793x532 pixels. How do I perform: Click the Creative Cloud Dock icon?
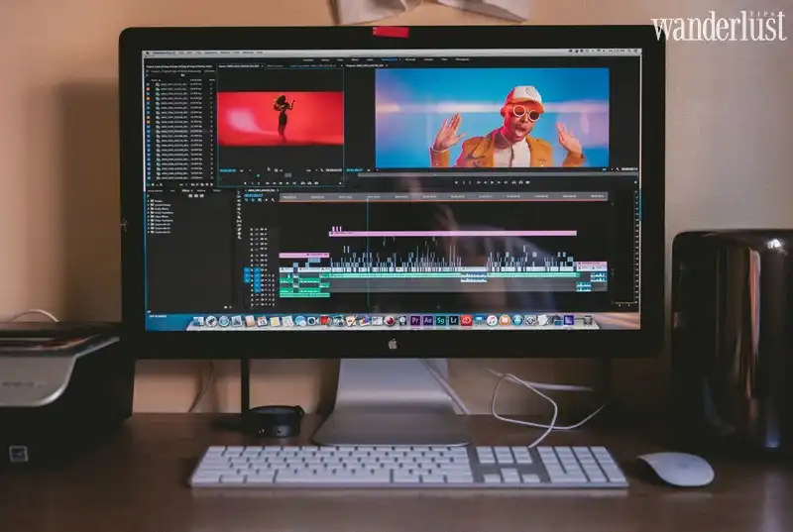click(466, 321)
